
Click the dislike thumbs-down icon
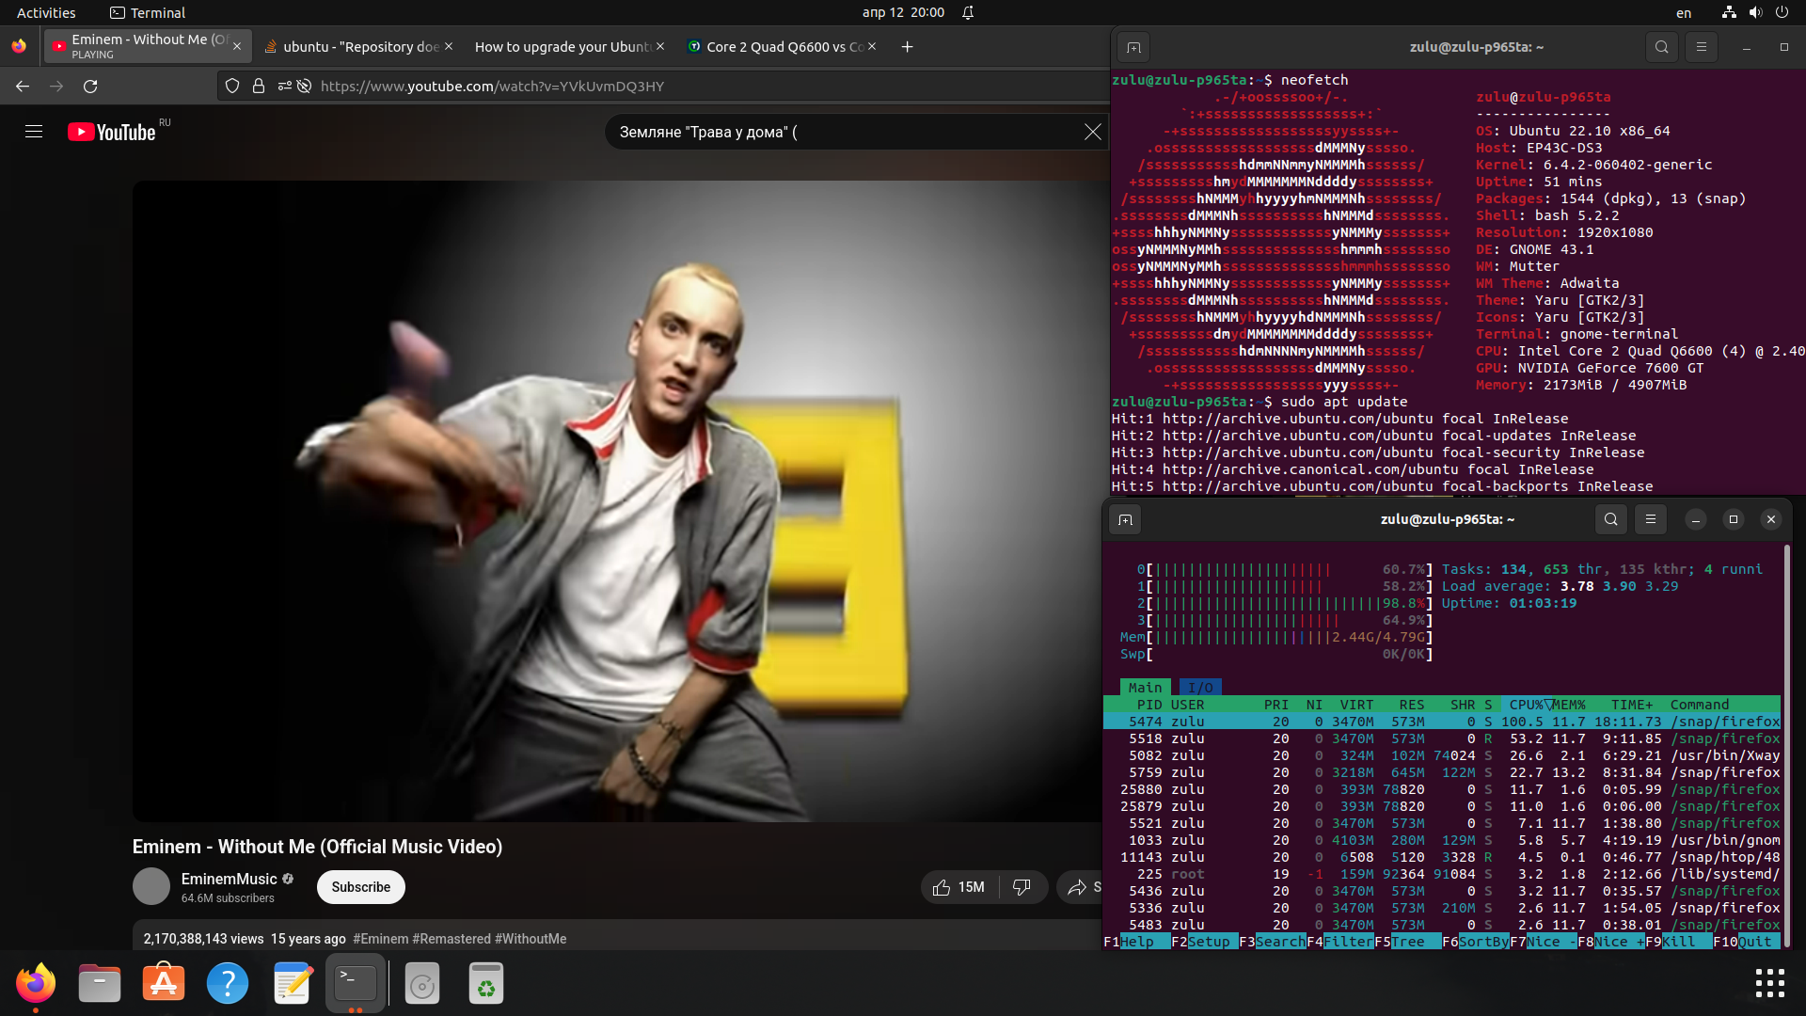point(1022,887)
